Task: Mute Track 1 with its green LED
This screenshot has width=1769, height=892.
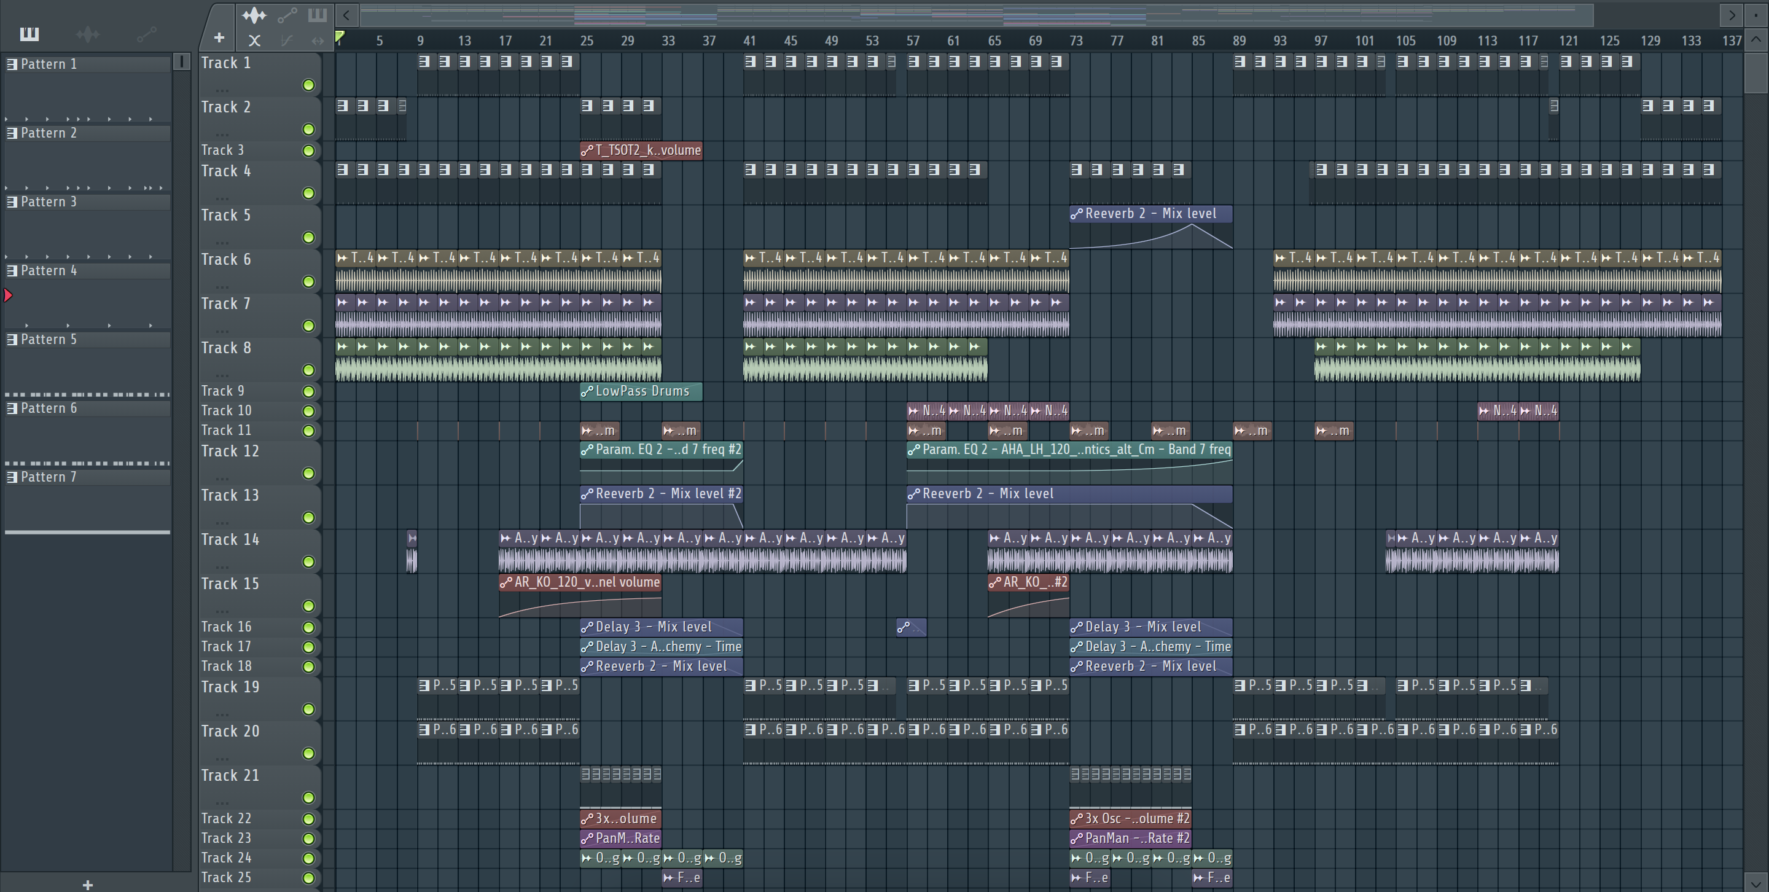Action: coord(308,85)
